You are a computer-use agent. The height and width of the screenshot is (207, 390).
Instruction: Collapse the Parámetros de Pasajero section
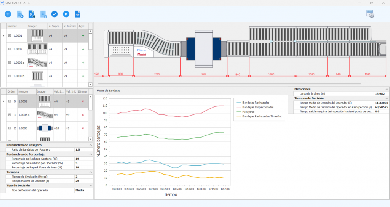pos(90,145)
